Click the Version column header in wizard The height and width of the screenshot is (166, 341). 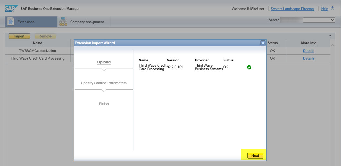coord(173,60)
